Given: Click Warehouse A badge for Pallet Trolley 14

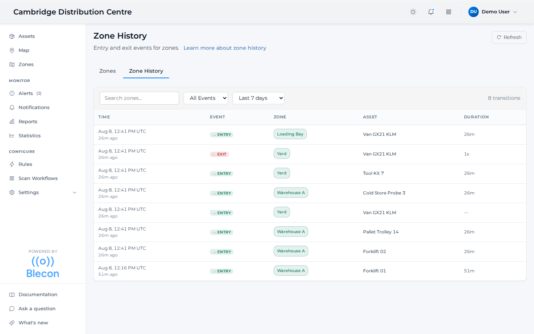Looking at the screenshot, I should [291, 232].
